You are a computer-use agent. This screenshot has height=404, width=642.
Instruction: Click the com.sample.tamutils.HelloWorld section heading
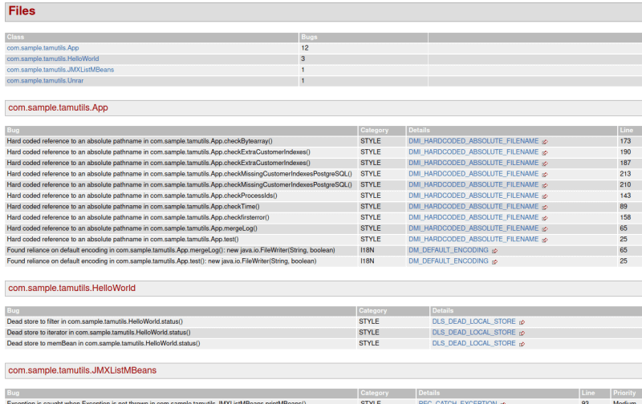click(71, 289)
